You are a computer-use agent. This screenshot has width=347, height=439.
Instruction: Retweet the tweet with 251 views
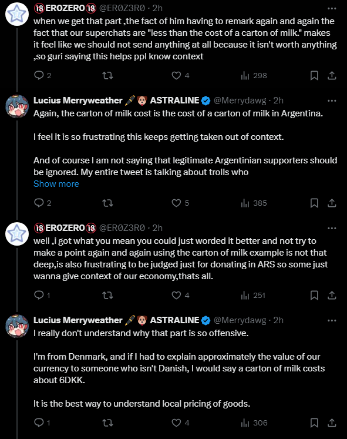[107, 296]
